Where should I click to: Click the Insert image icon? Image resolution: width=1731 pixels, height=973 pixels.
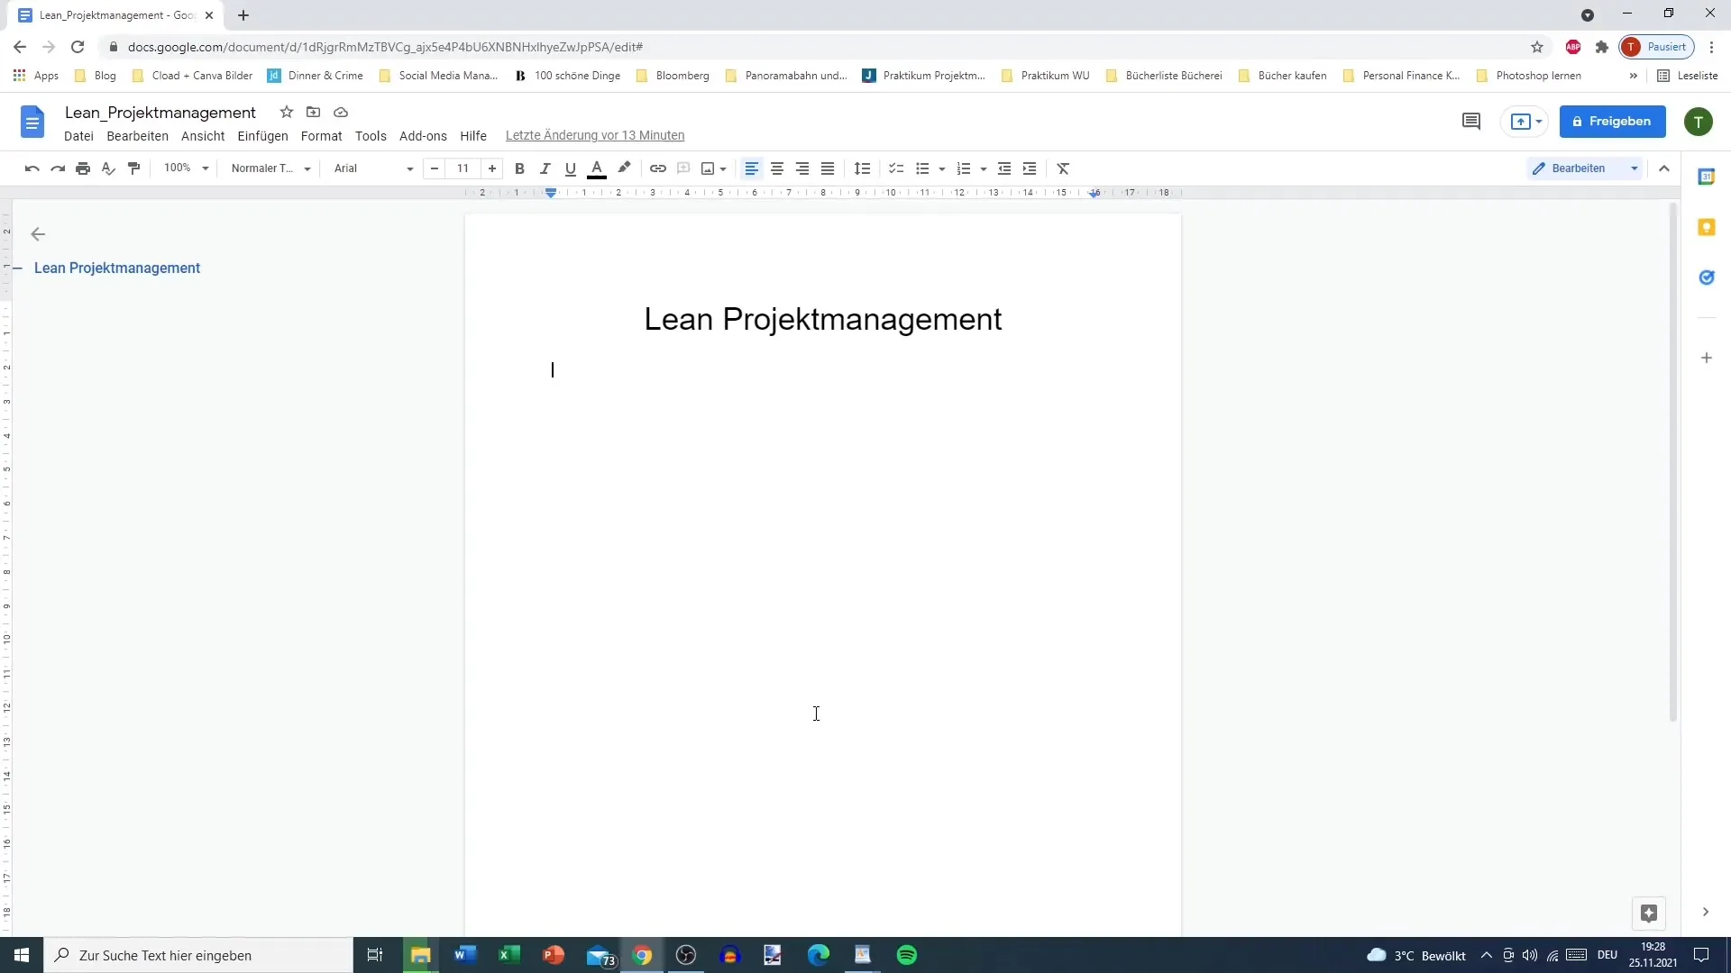[x=708, y=168]
